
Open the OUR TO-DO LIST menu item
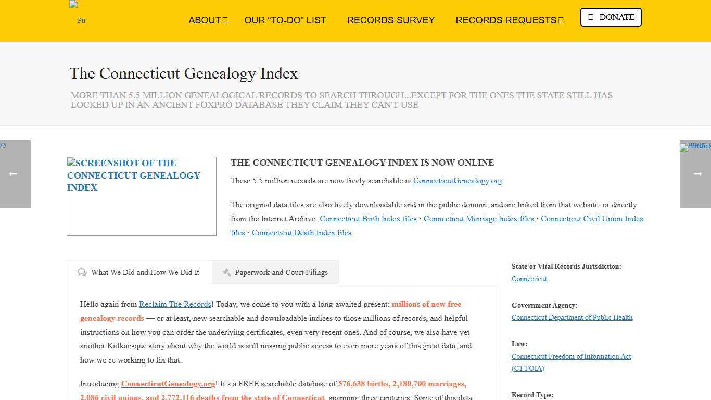pos(285,20)
